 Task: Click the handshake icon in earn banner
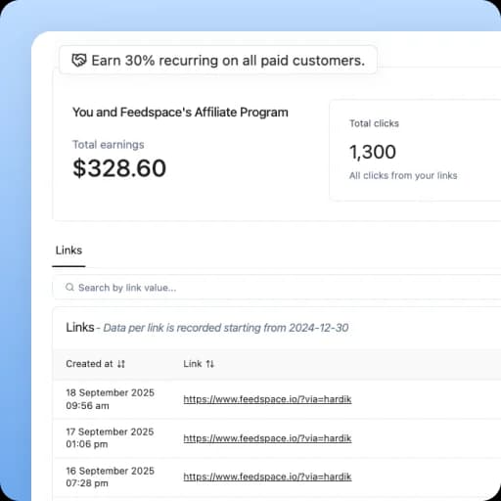pyautogui.click(x=79, y=61)
